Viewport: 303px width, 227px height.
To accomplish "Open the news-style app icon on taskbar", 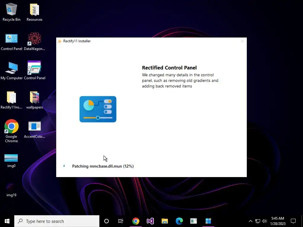I will (x=194, y=221).
